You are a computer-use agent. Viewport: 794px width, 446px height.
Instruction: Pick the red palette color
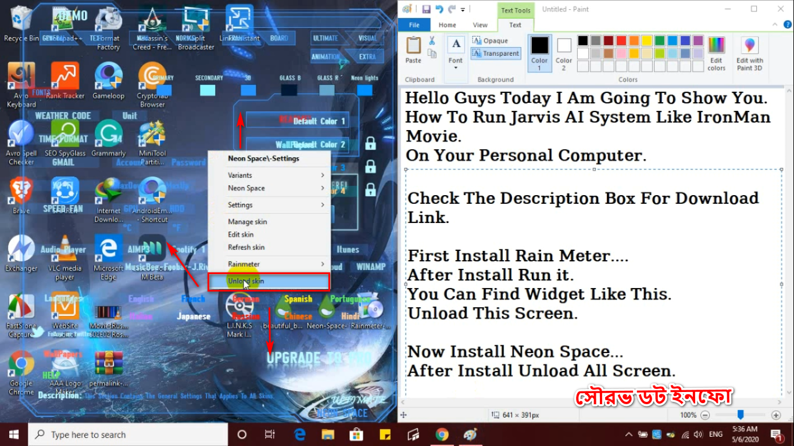point(621,41)
